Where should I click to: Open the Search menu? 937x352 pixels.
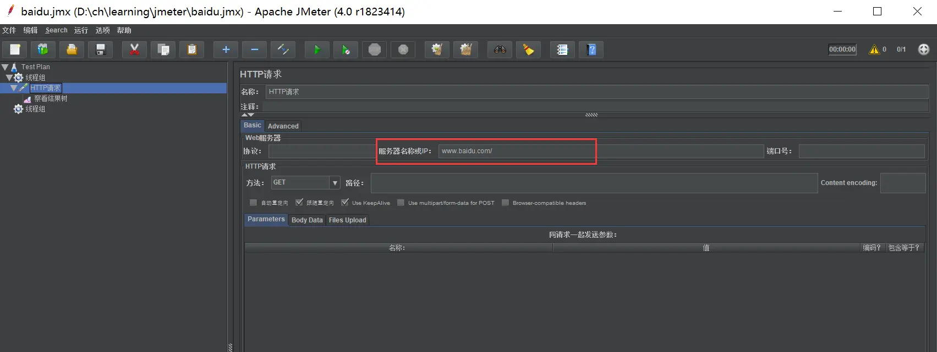[57, 30]
